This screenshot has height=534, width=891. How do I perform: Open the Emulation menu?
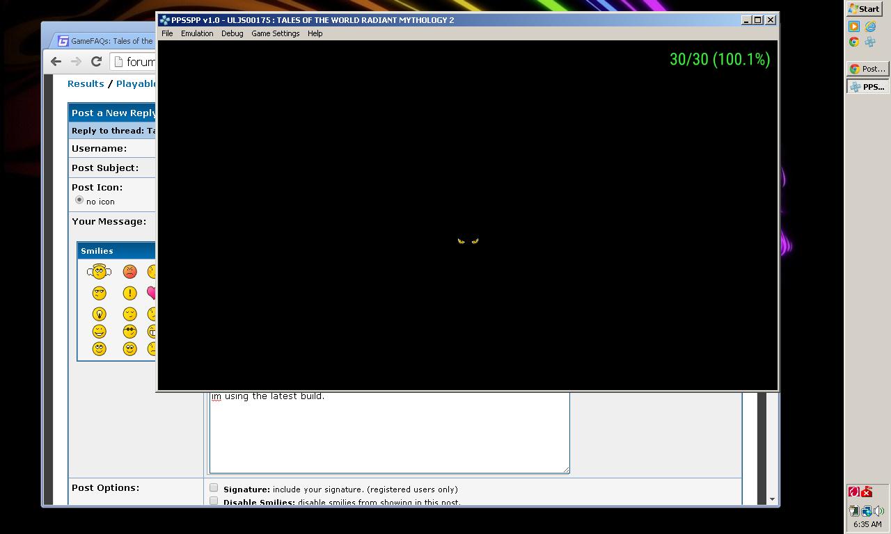click(197, 33)
